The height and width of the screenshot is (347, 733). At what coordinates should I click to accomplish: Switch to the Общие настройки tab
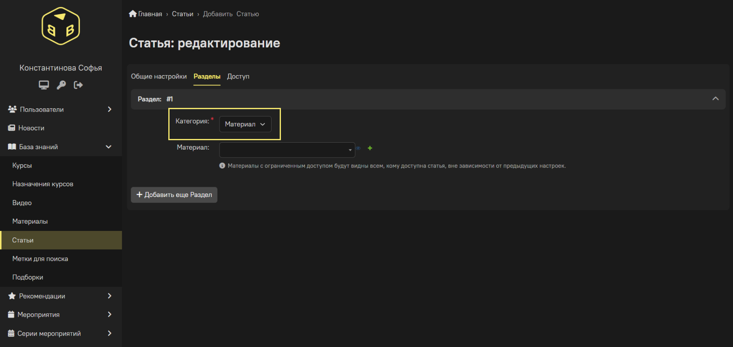click(x=159, y=76)
